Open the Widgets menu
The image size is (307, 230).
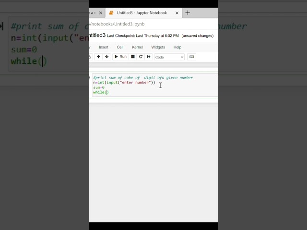click(158, 47)
